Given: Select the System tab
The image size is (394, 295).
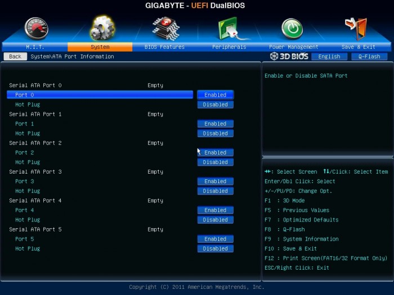Looking at the screenshot, I should [100, 47].
